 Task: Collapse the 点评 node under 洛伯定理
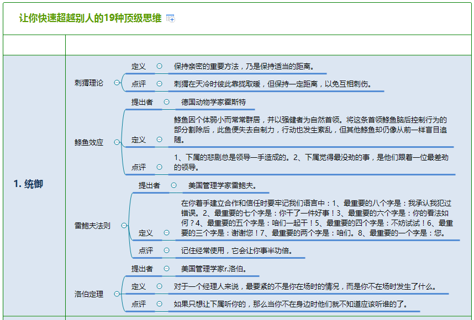159,303
